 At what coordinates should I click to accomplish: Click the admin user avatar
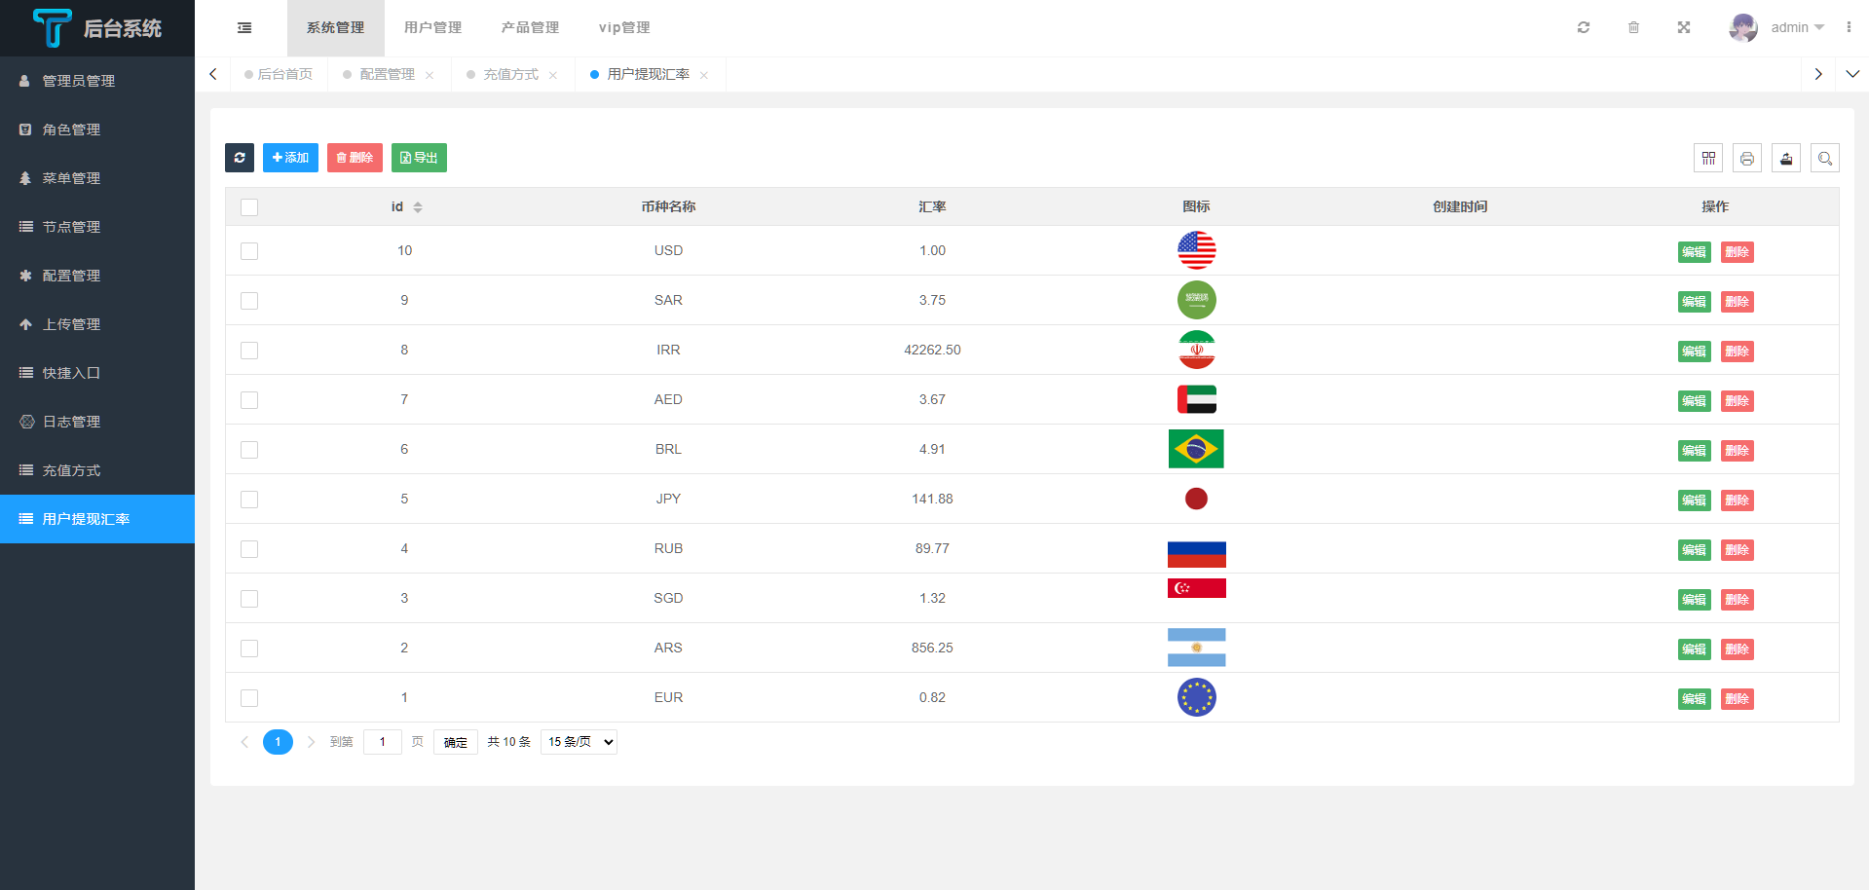(x=1743, y=27)
